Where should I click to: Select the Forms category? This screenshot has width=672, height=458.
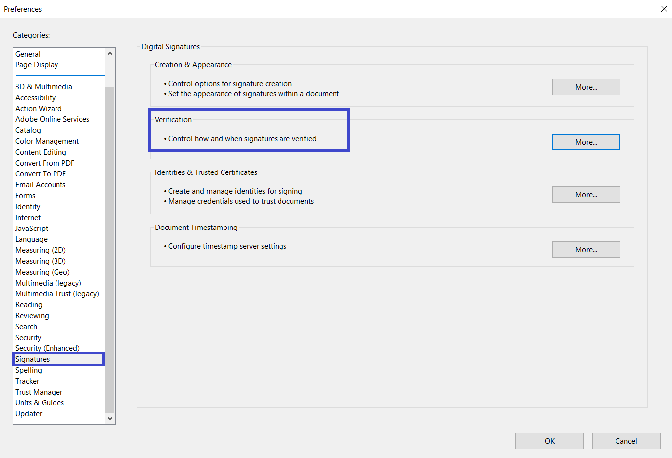pos(25,196)
